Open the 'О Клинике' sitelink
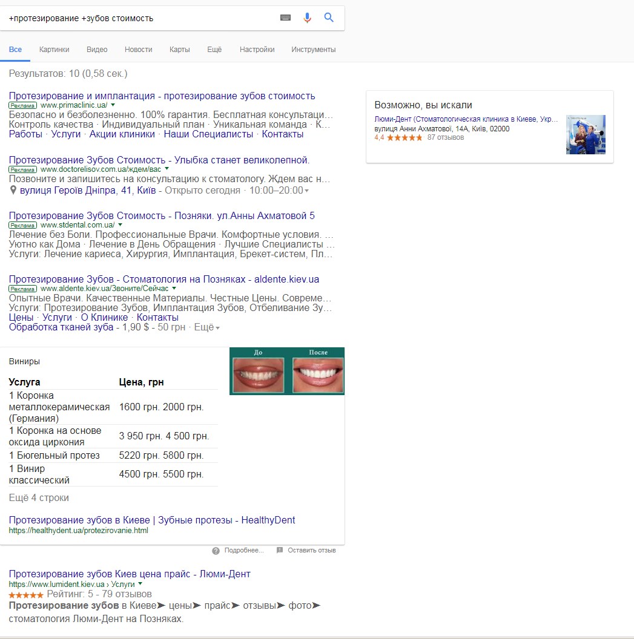634x639 pixels. (x=104, y=318)
